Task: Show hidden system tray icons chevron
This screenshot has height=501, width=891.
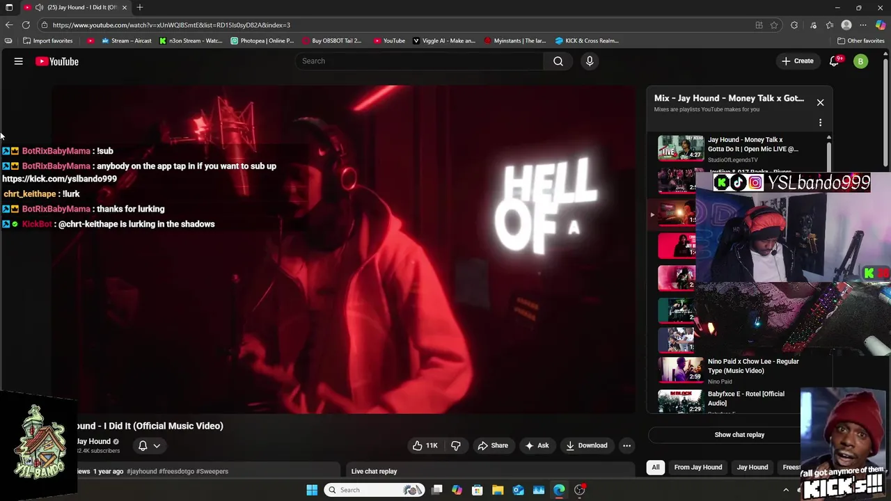Action: point(786,490)
